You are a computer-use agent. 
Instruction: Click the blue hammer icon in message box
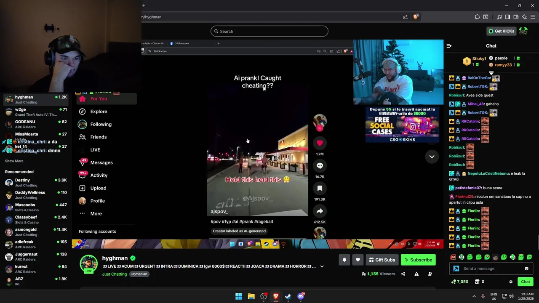(x=456, y=268)
